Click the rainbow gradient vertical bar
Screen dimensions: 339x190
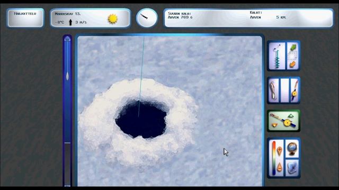pos(274,158)
